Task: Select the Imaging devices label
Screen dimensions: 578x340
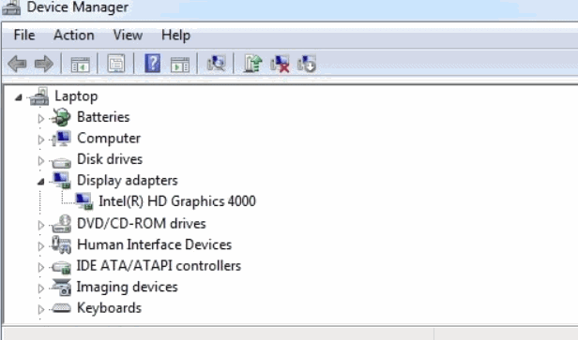Action: [x=128, y=288]
